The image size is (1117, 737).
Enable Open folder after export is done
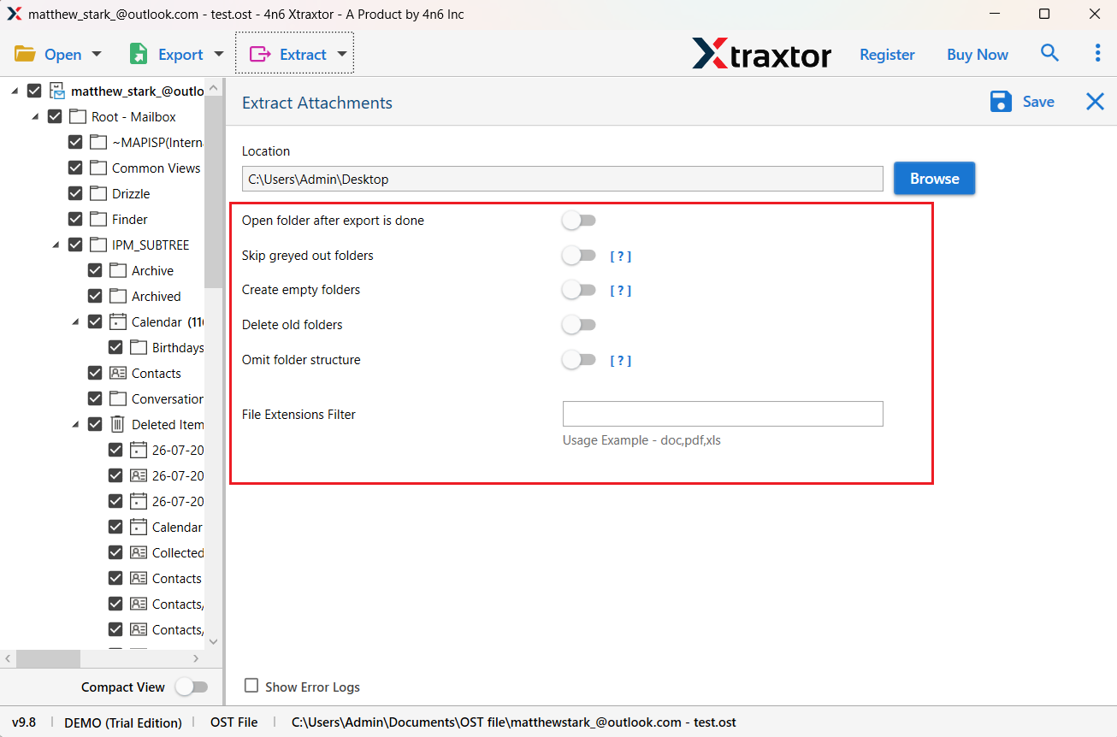(x=578, y=221)
